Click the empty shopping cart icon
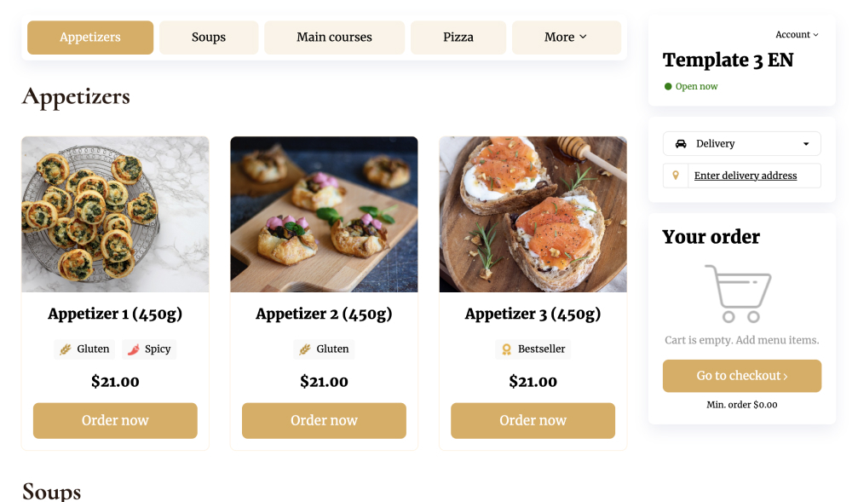Screen dimensions: 858x502 pos(738,293)
